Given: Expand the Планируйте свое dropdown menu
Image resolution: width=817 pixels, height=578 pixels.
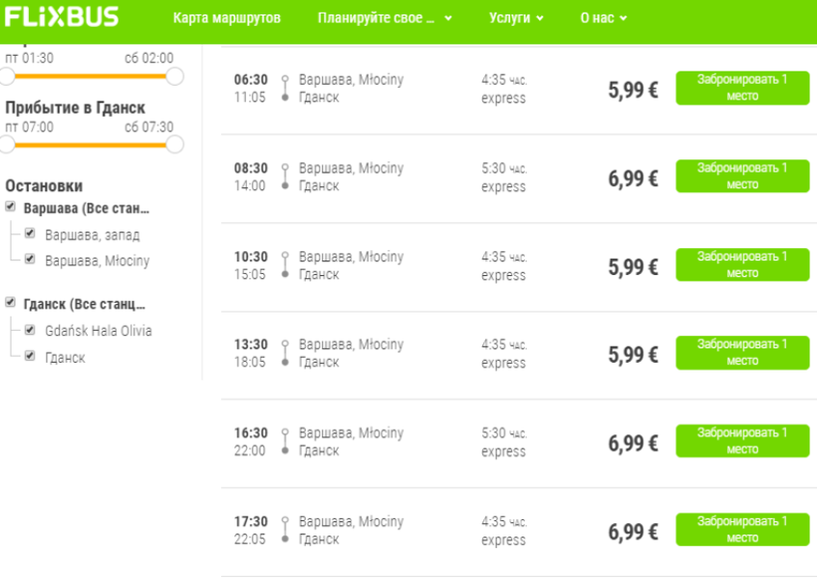Looking at the screenshot, I should 385,18.
